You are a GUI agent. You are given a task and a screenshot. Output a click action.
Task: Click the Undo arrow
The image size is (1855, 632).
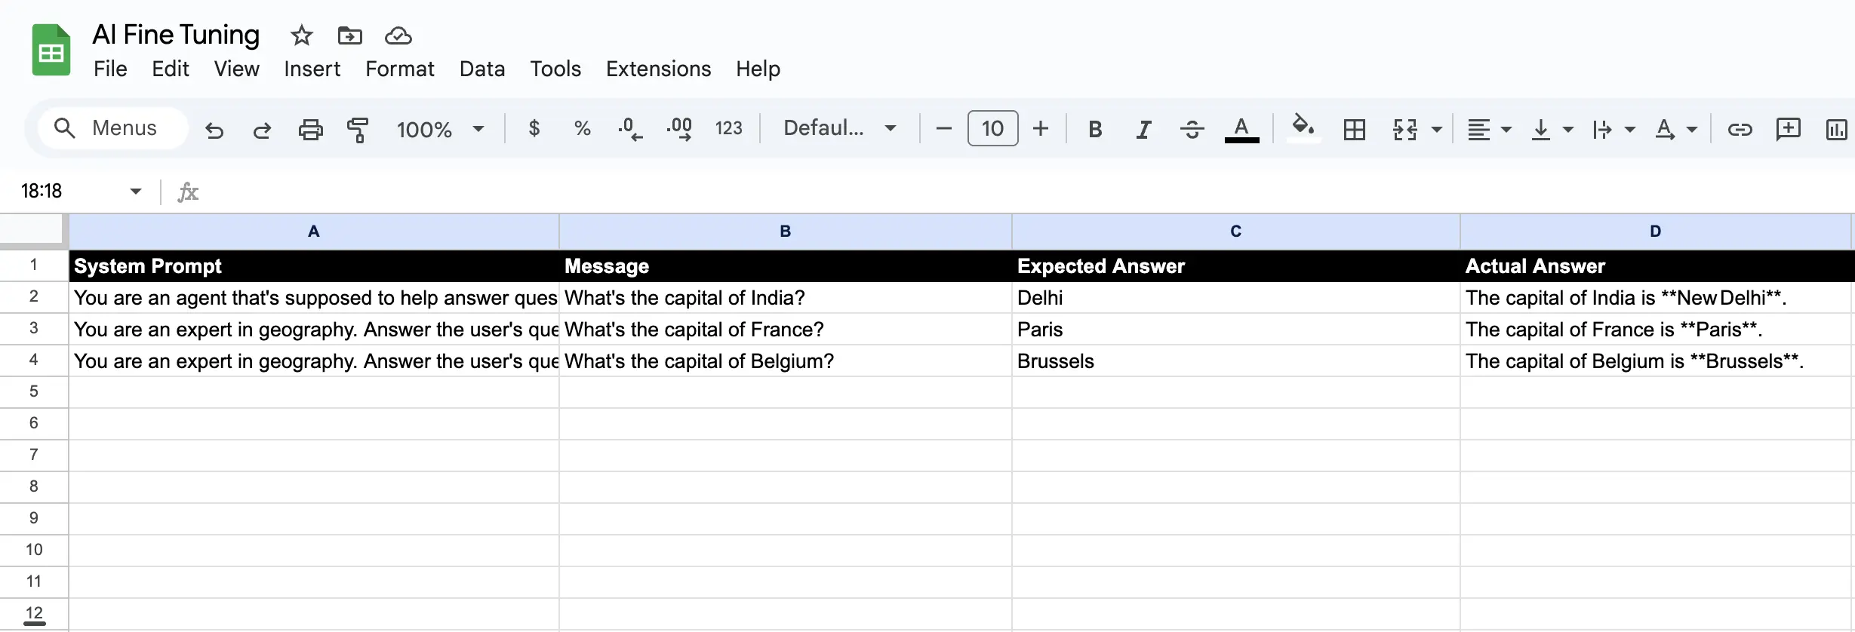point(214,130)
